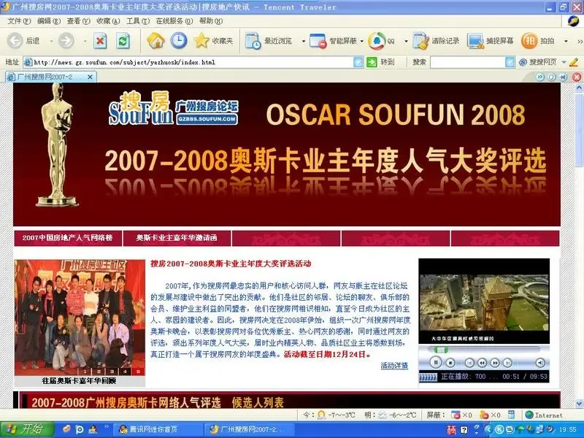Stop page loading with red X
The image size is (584, 438).
[100, 41]
